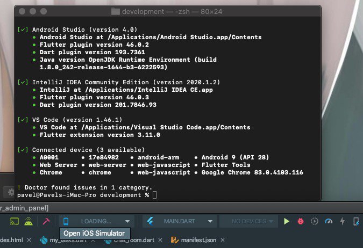Click the manifest.json file type icon

(x=174, y=240)
